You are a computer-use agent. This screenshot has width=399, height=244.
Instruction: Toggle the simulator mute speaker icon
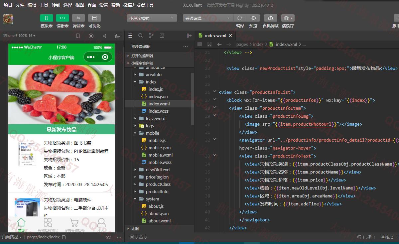tap(104, 36)
